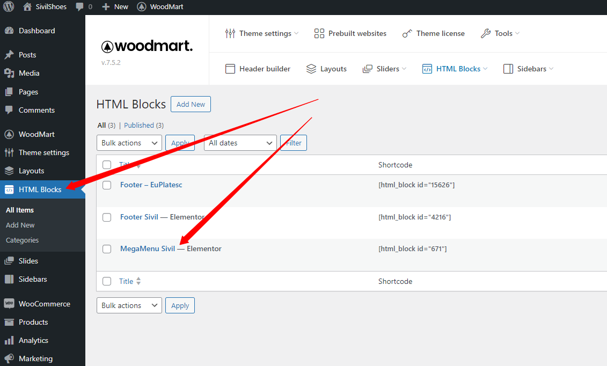Expand the Tools top menu chevron
Screen dimensions: 607x366
click(517, 33)
